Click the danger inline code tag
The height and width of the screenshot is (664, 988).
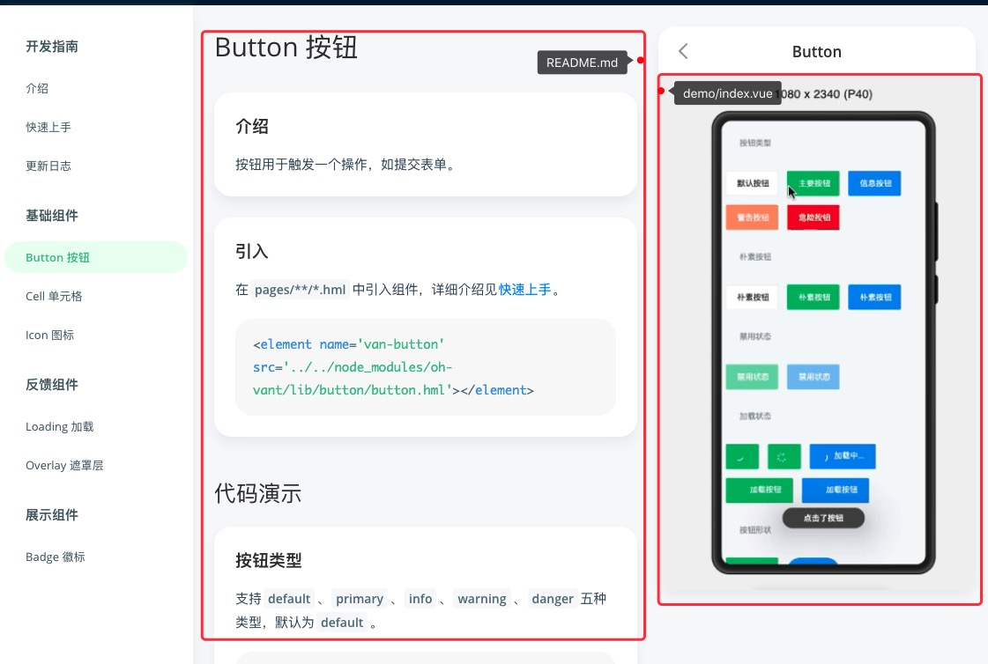(553, 599)
